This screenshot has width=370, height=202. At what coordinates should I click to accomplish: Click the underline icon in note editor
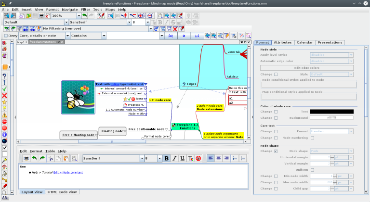pyautogui.click(x=183, y=158)
